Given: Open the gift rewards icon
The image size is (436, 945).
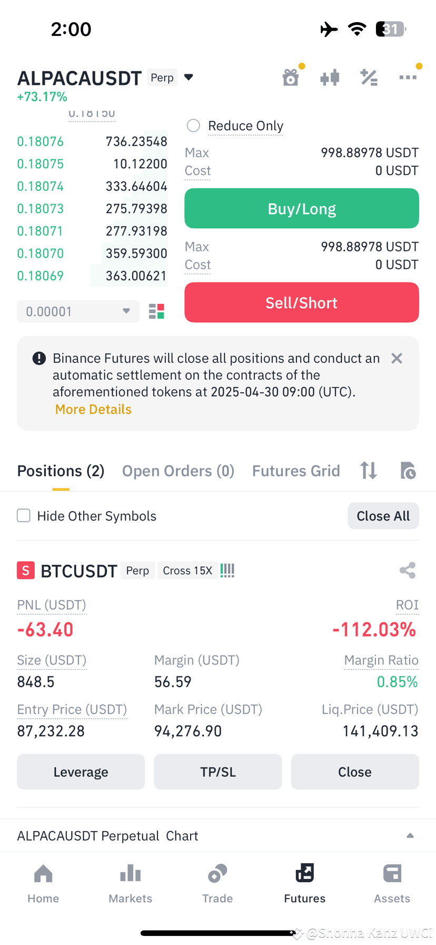Looking at the screenshot, I should 291,78.
